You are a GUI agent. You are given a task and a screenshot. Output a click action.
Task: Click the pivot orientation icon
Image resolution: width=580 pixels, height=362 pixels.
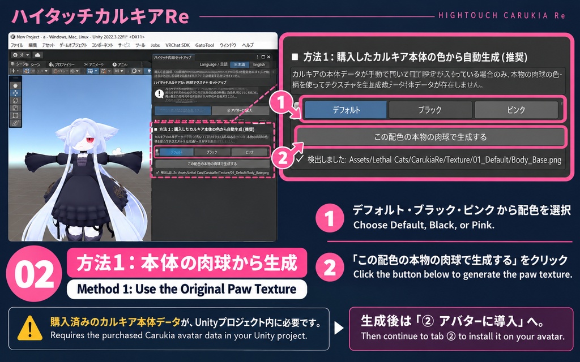(x=55, y=71)
